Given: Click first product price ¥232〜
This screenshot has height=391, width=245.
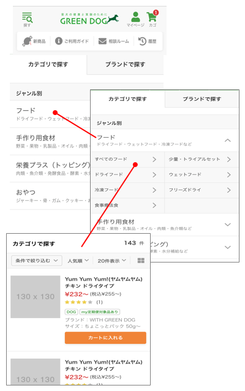Looking at the screenshot, I should pyautogui.click(x=77, y=294).
